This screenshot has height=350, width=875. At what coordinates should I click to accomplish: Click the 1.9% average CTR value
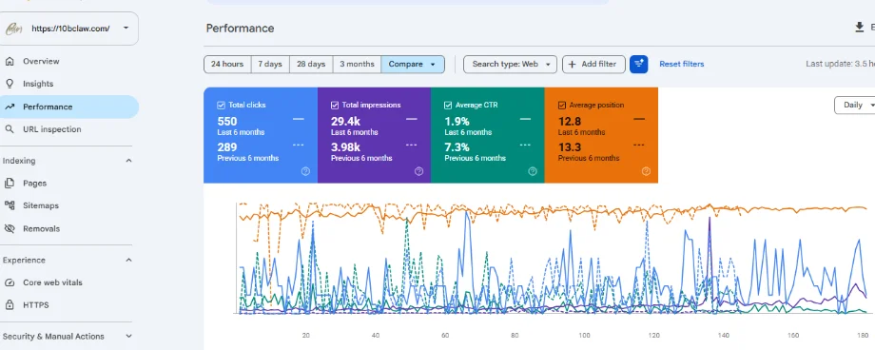pyautogui.click(x=457, y=122)
